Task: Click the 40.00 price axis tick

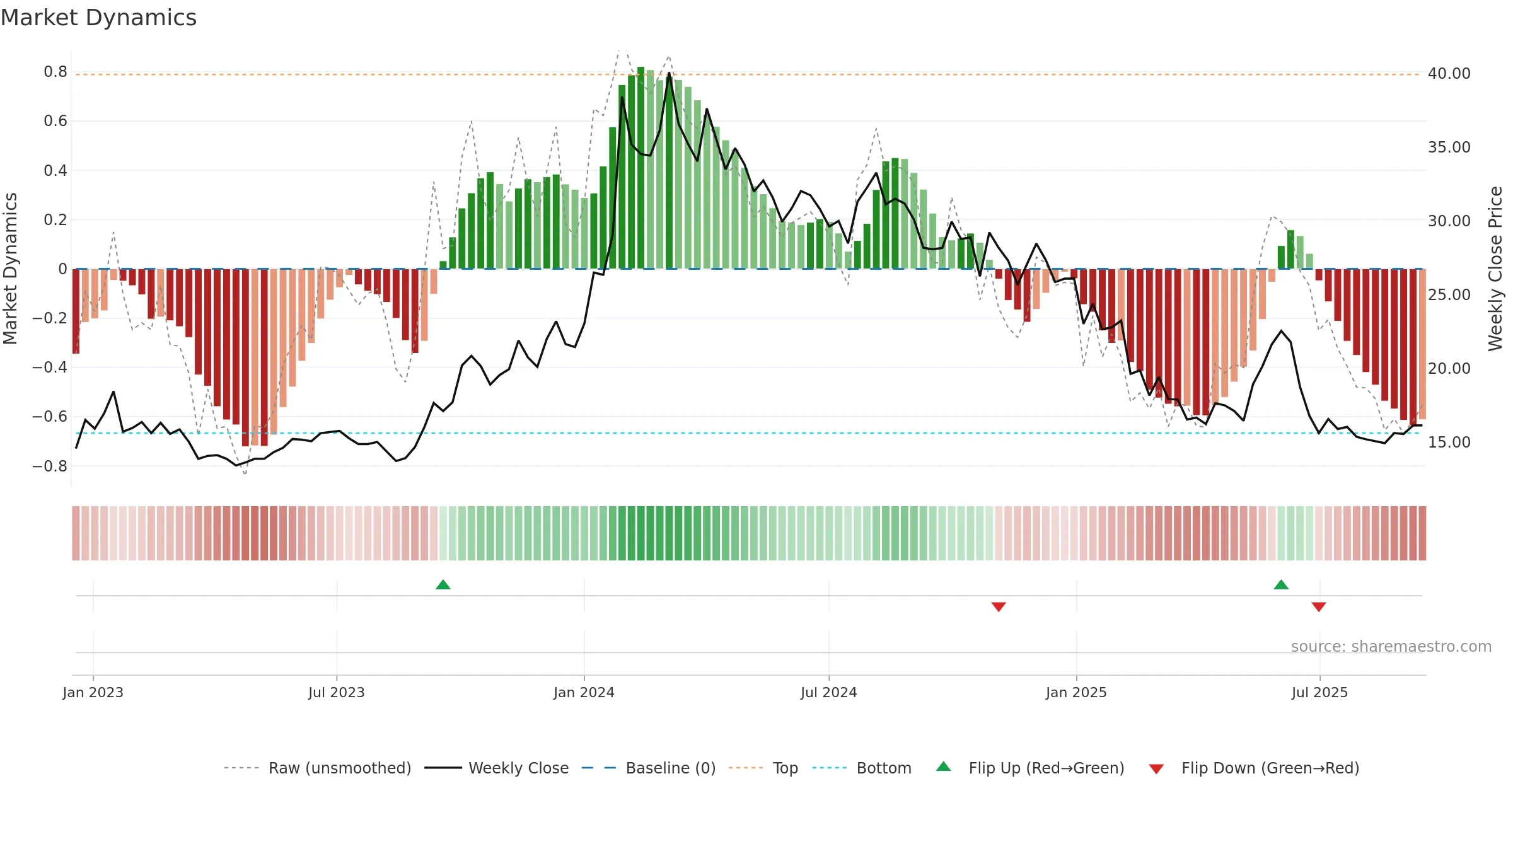Action: (1449, 74)
